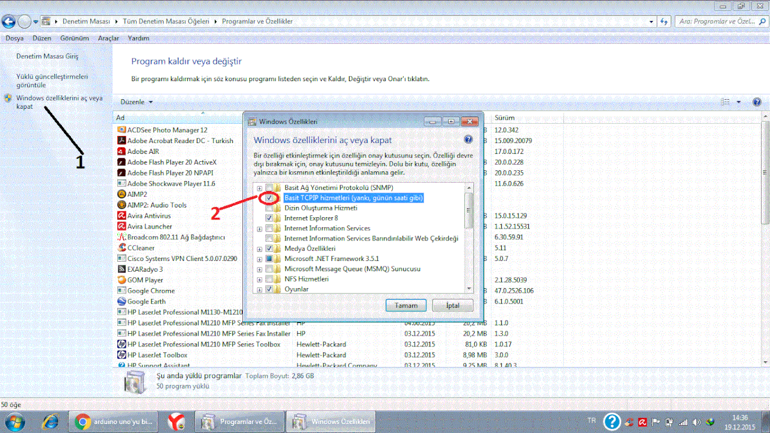Expand Microsoft Message Queue (MSMQ) Sunucusu node
Image resolution: width=770 pixels, height=433 pixels.
[x=259, y=269]
